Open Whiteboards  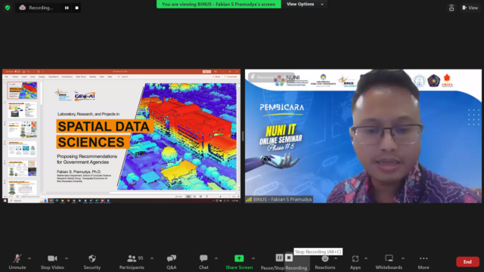(389, 261)
